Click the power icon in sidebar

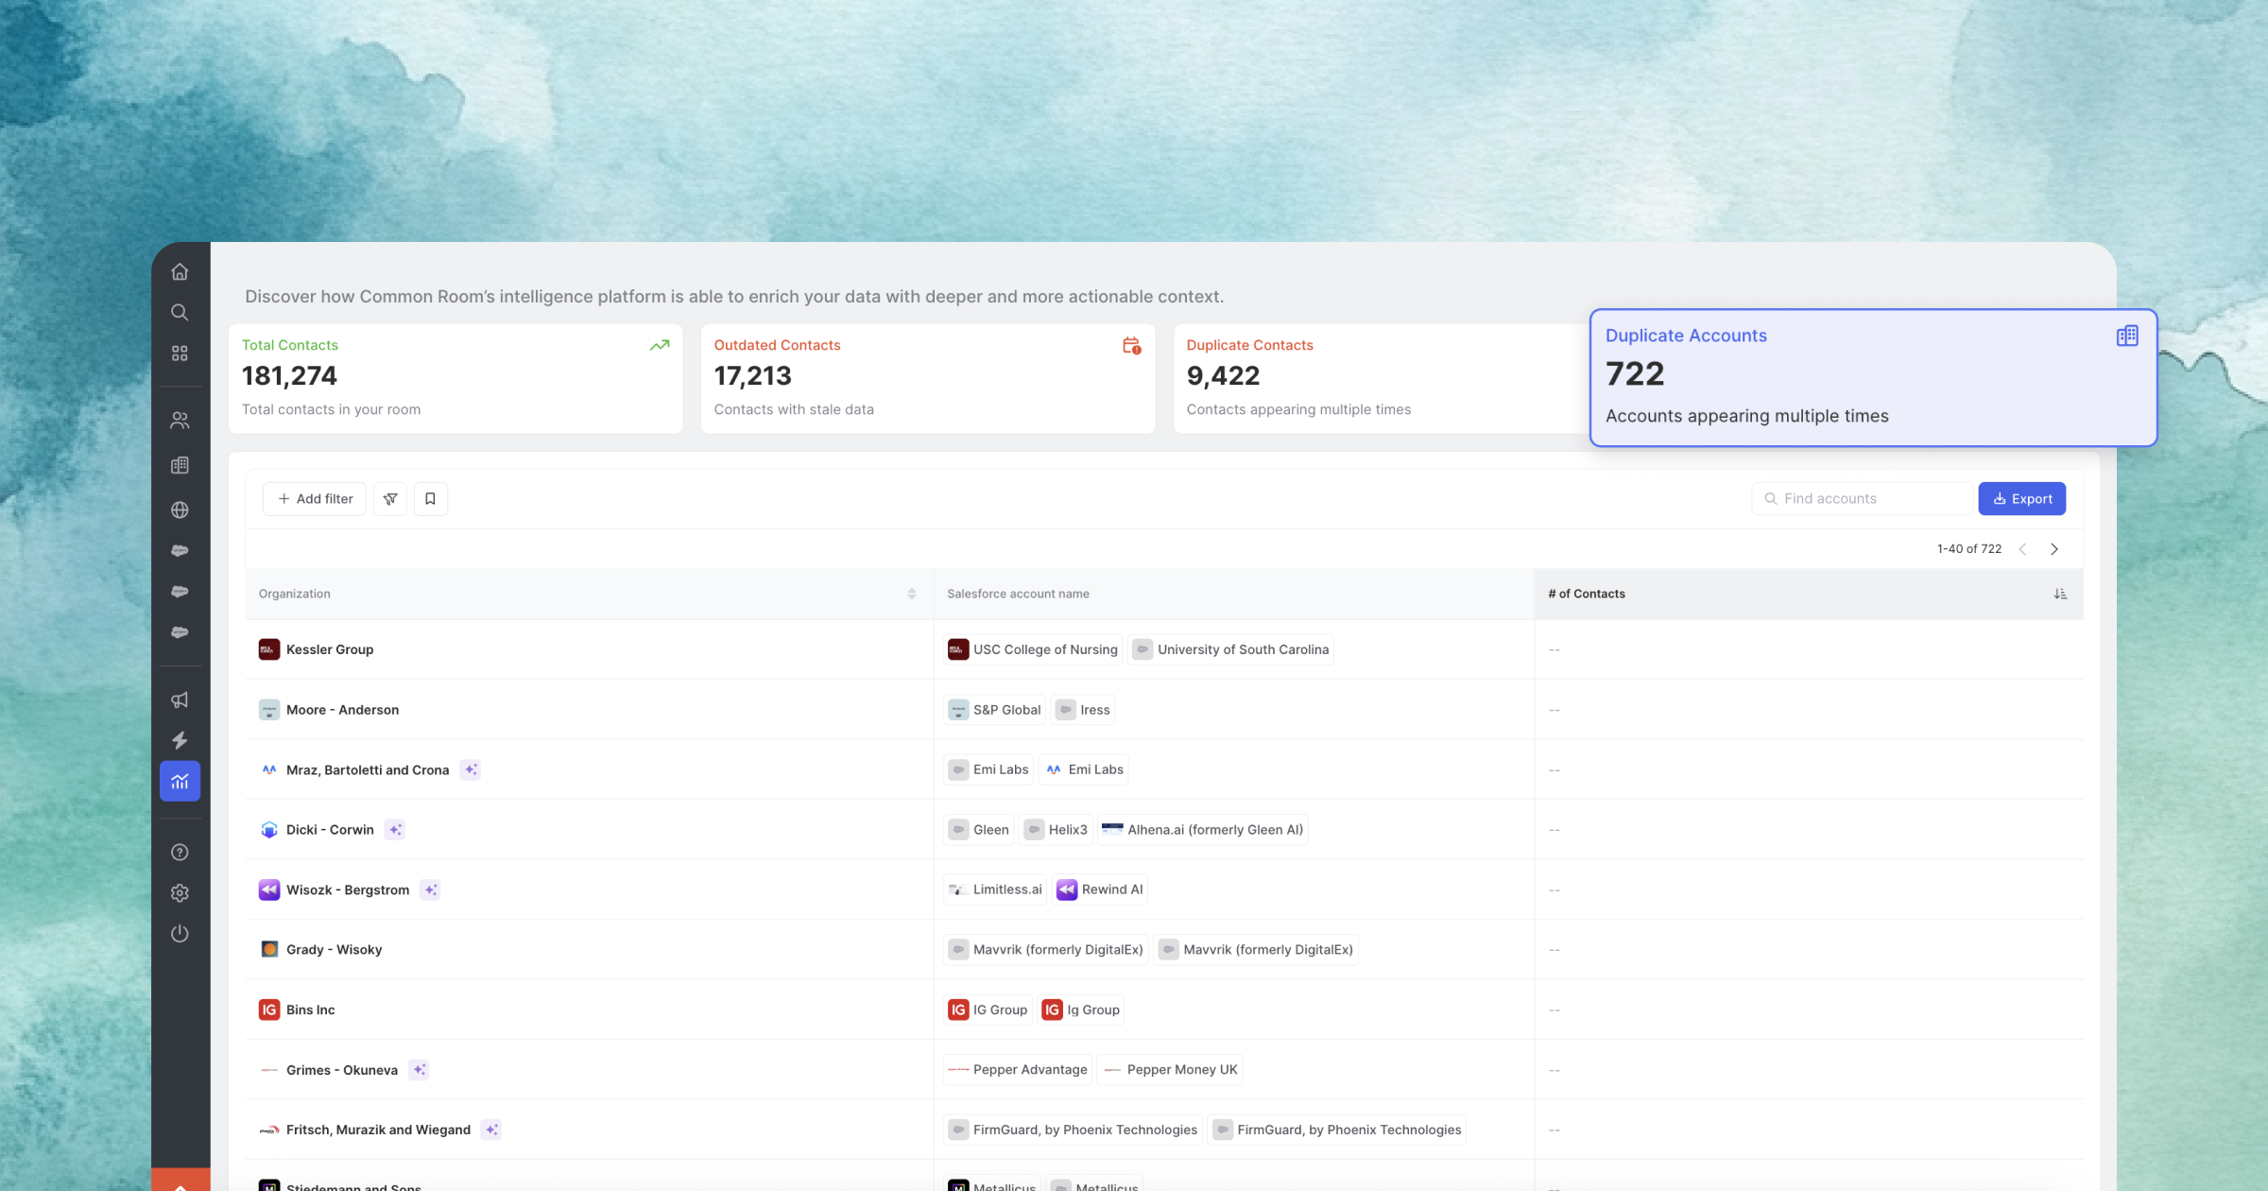[180, 934]
